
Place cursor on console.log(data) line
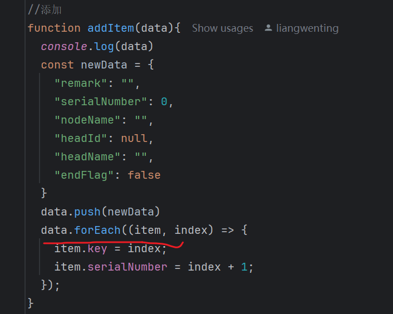click(97, 47)
